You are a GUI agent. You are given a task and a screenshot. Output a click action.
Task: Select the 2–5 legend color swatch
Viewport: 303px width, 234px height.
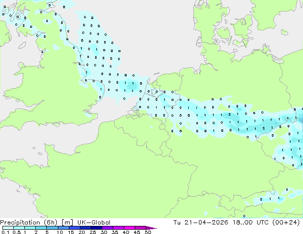click(x=41, y=228)
